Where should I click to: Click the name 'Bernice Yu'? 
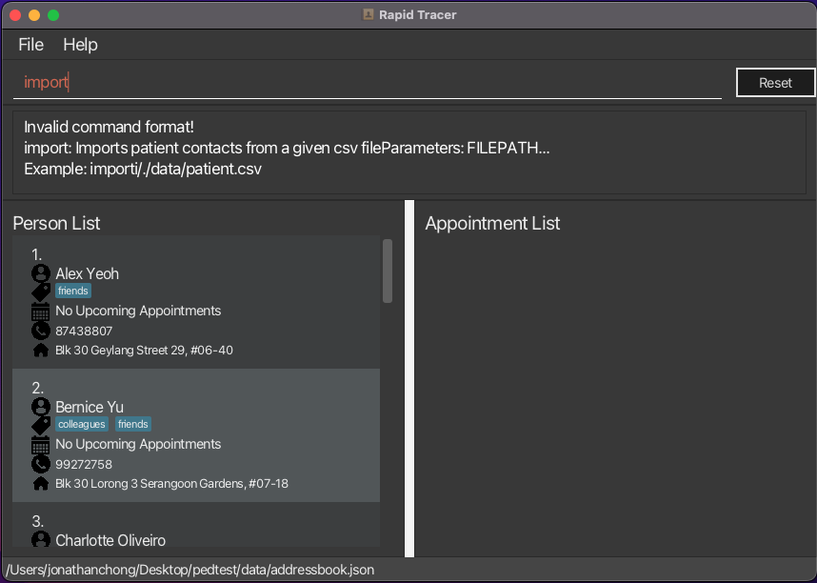click(x=90, y=408)
